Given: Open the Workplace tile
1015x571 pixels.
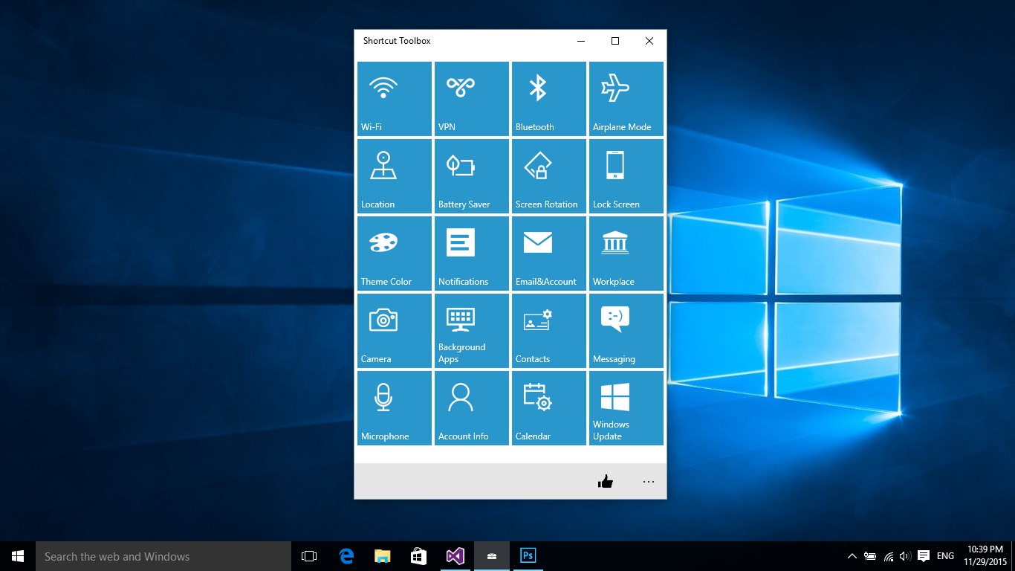Looking at the screenshot, I should 626,254.
